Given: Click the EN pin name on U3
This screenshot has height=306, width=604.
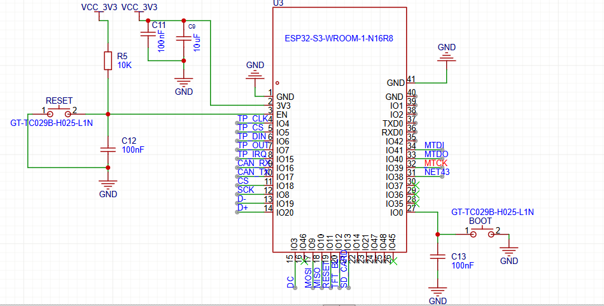Looking at the screenshot, I should [281, 115].
